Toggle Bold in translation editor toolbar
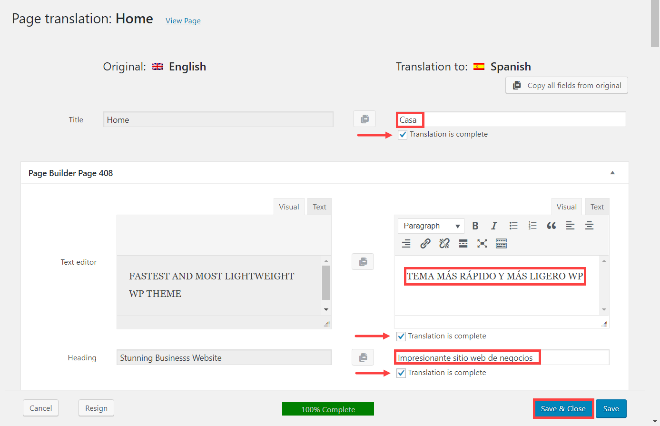The image size is (660, 426). pyautogui.click(x=475, y=226)
